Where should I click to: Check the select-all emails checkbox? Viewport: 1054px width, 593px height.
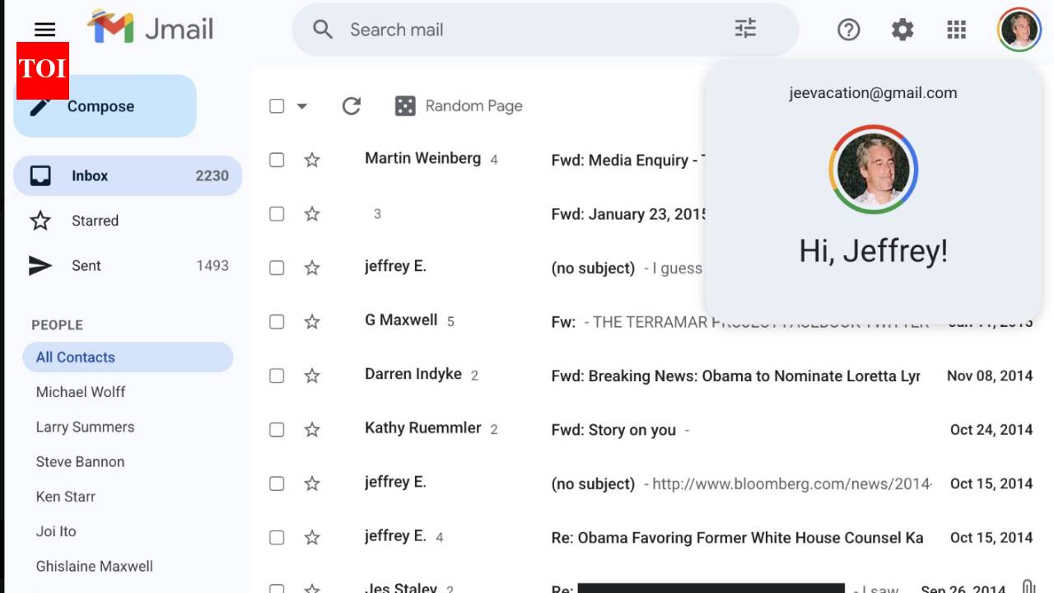point(276,105)
